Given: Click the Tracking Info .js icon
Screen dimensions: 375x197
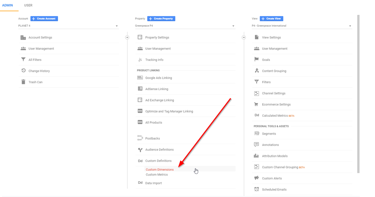Looking at the screenshot, I should pos(140,59).
